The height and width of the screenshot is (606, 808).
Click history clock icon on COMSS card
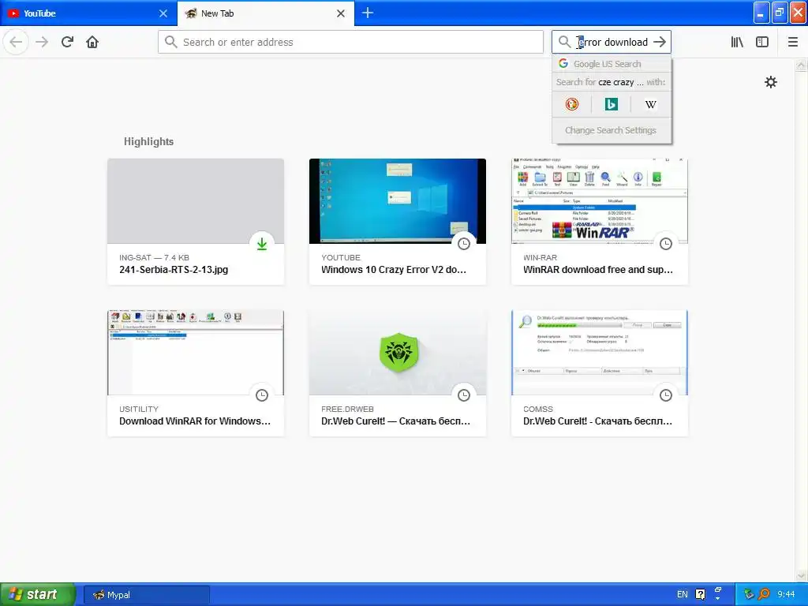[666, 395]
